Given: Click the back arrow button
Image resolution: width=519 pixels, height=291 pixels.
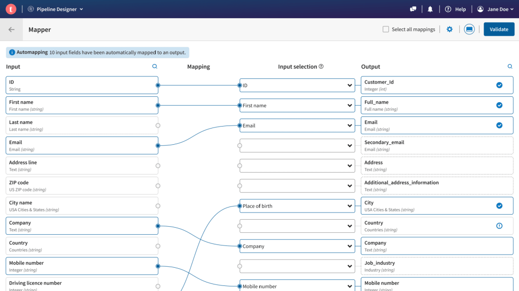Looking at the screenshot, I should pyautogui.click(x=12, y=29).
